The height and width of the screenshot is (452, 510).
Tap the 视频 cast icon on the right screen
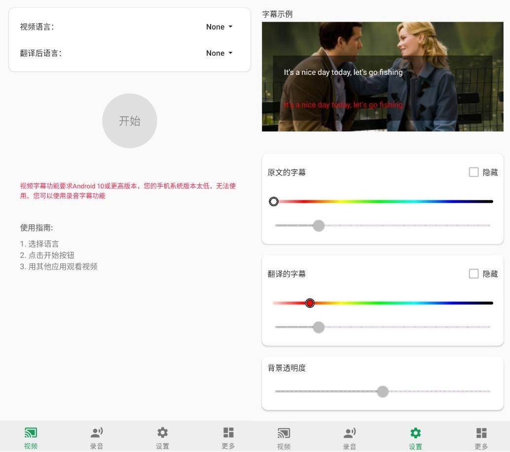coord(284,433)
